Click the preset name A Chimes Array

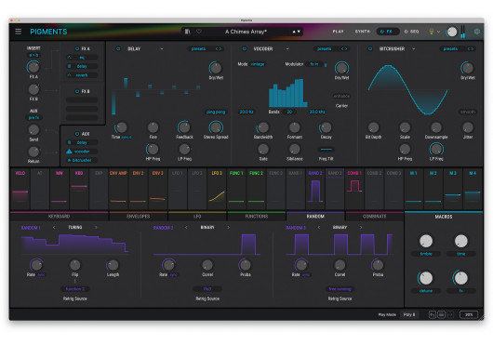tap(246, 32)
